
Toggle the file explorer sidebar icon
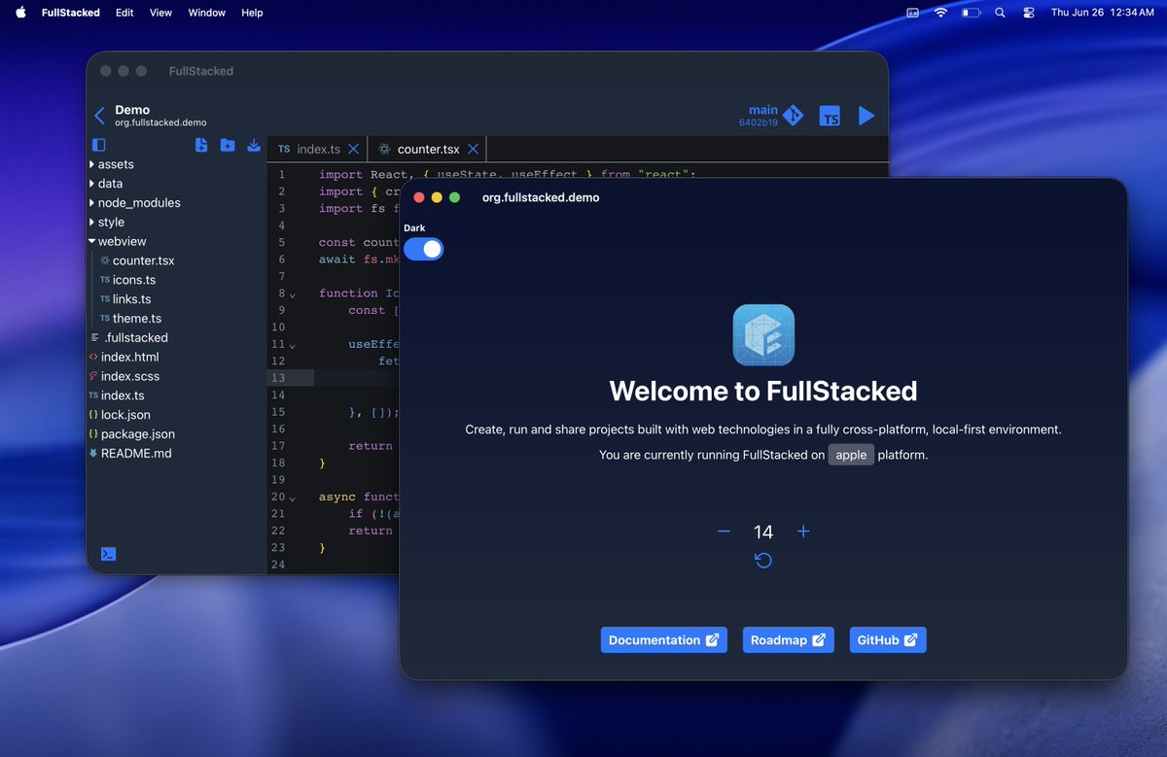pyautogui.click(x=100, y=144)
